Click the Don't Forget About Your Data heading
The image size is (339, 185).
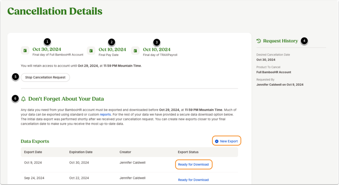66,99
